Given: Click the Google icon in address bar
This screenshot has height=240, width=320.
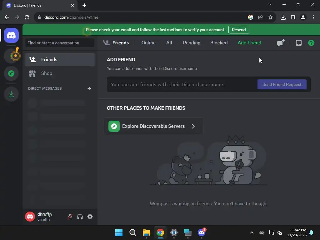Looking at the screenshot, I should (250, 17).
